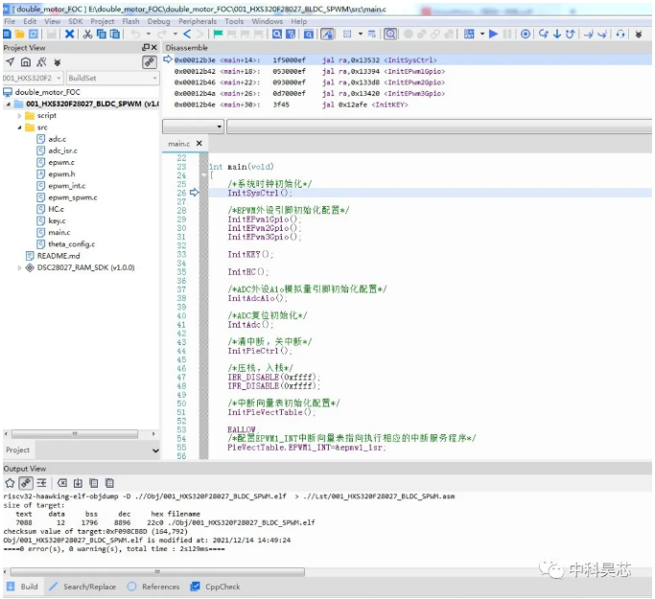This screenshot has width=655, height=599.
Task: Click the blue X delete toolbar icon
Action: (70, 35)
